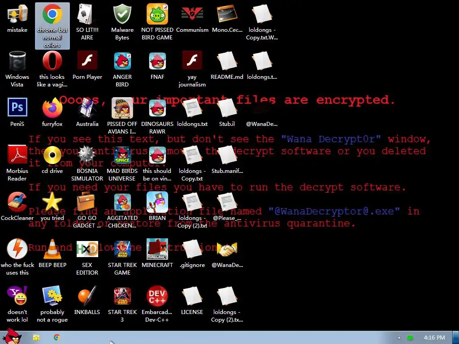The height and width of the screenshot is (344, 459).
Task: Click the 4:16 PM taskbar clock
Action: coord(434,338)
